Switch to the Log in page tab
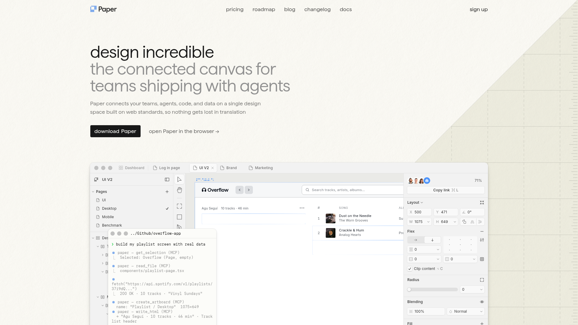 tap(166, 168)
